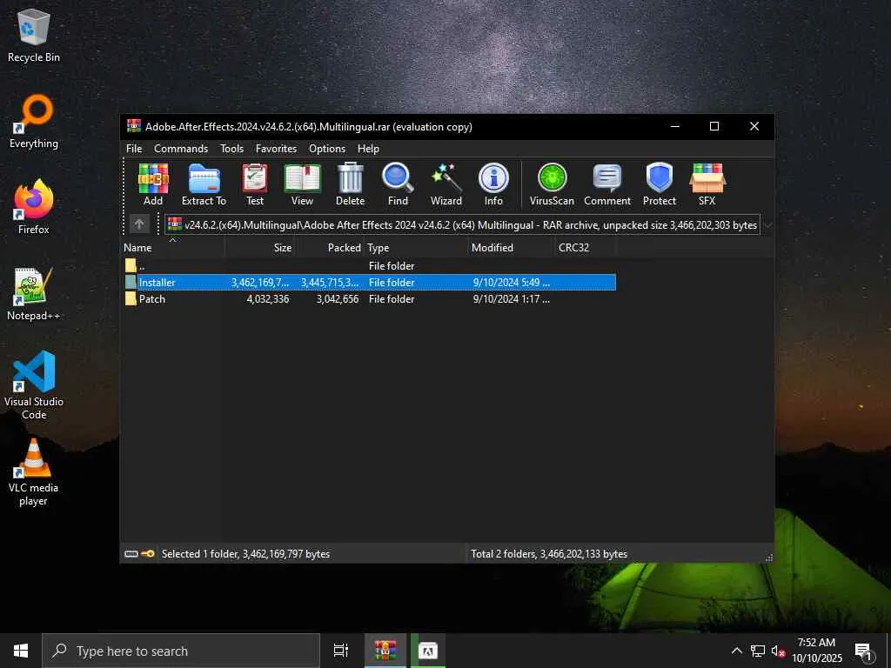891x668 pixels.
Task: Click the Protect shield icon
Action: (660, 184)
